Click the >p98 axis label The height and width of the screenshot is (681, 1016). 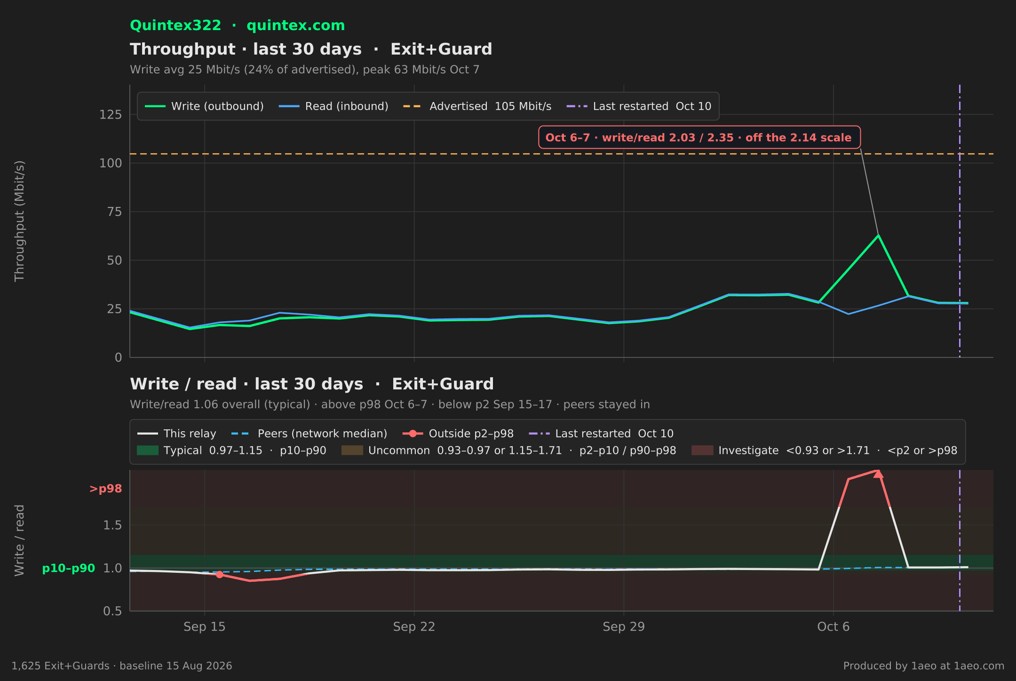106,489
